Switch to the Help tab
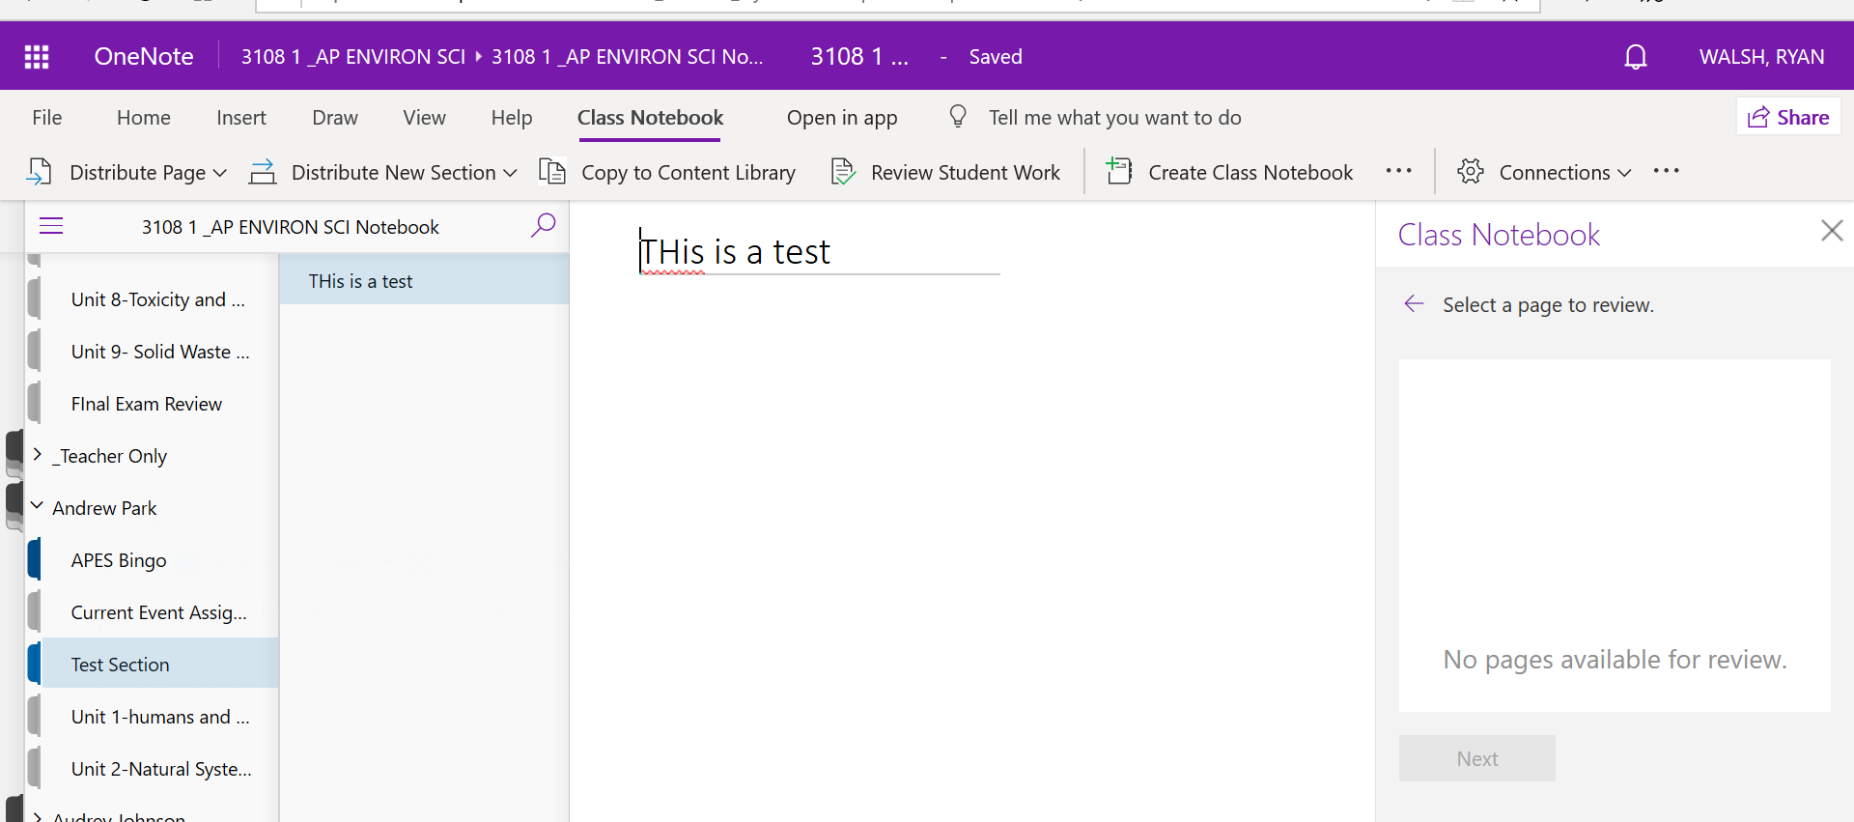The width and height of the screenshot is (1854, 822). coord(512,118)
